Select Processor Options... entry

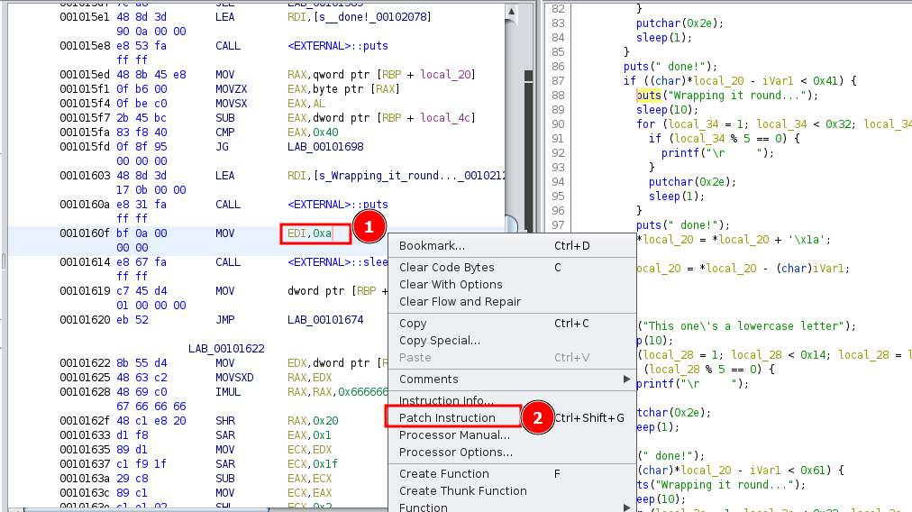click(x=455, y=452)
